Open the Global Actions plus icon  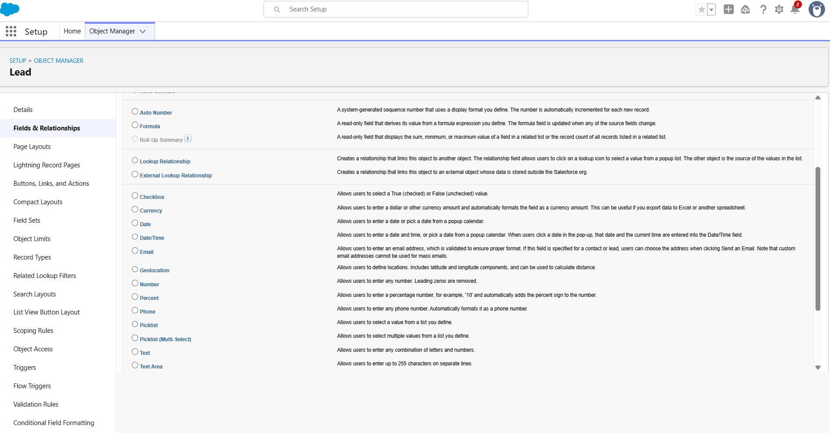(x=729, y=9)
